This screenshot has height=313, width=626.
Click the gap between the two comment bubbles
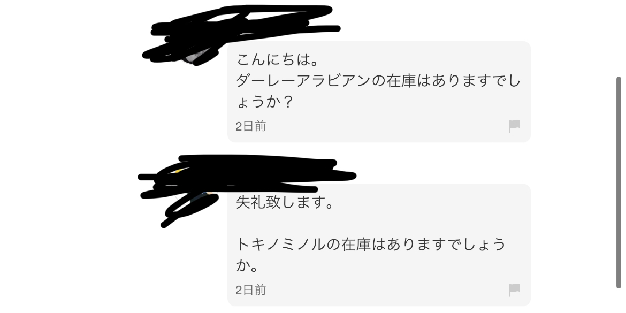click(x=379, y=163)
